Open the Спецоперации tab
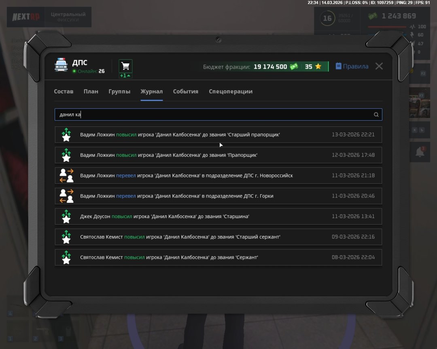This screenshot has width=437, height=349. pos(230,91)
